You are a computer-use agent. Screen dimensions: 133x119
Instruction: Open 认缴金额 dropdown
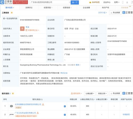(90, 93)
